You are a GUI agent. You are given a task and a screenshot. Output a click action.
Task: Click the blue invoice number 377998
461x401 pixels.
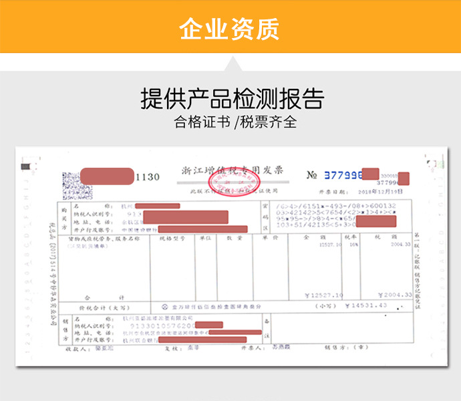(343, 175)
